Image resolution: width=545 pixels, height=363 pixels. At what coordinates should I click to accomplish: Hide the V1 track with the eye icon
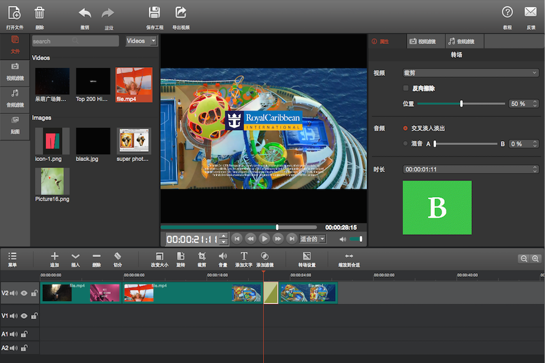24,316
